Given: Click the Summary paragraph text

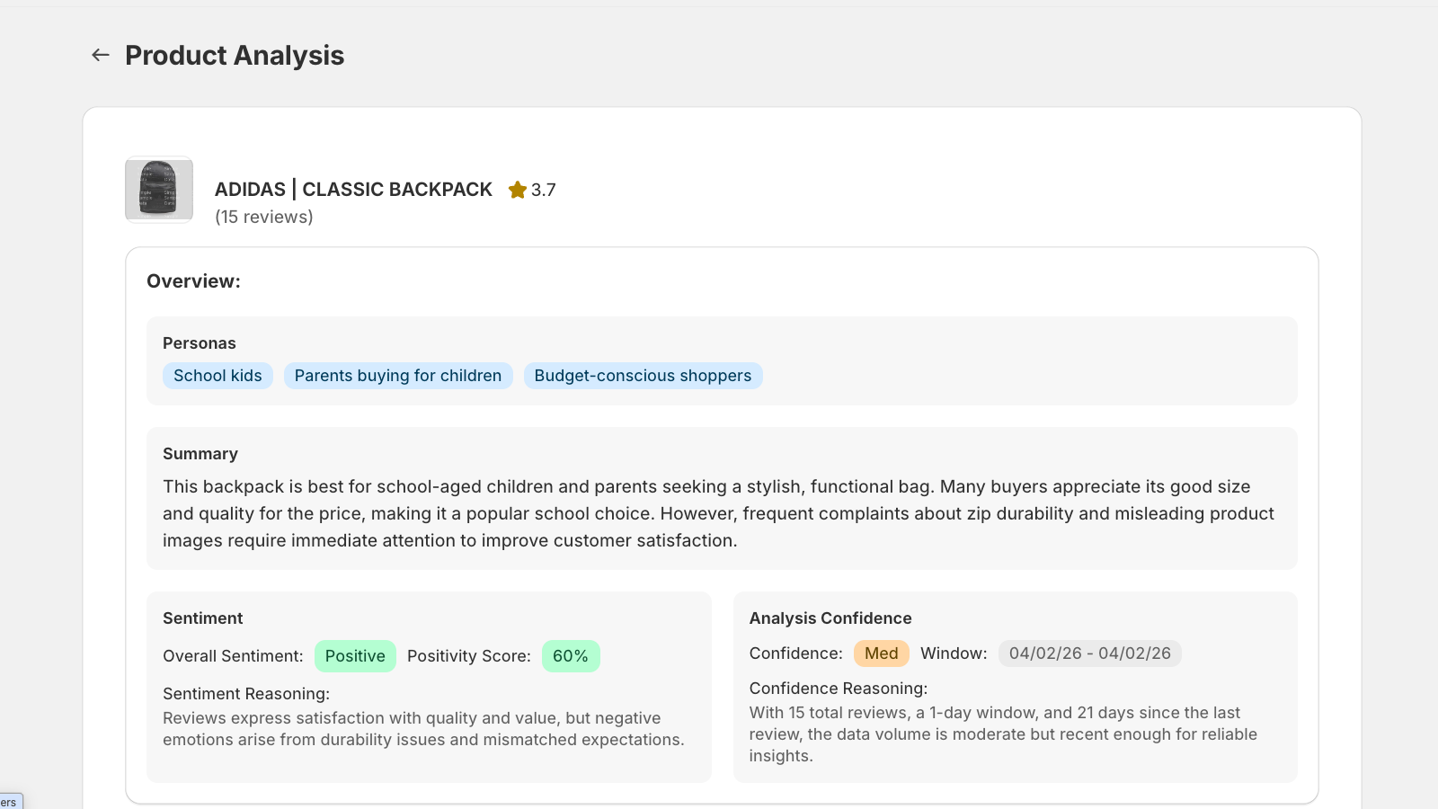Looking at the screenshot, I should (719, 513).
